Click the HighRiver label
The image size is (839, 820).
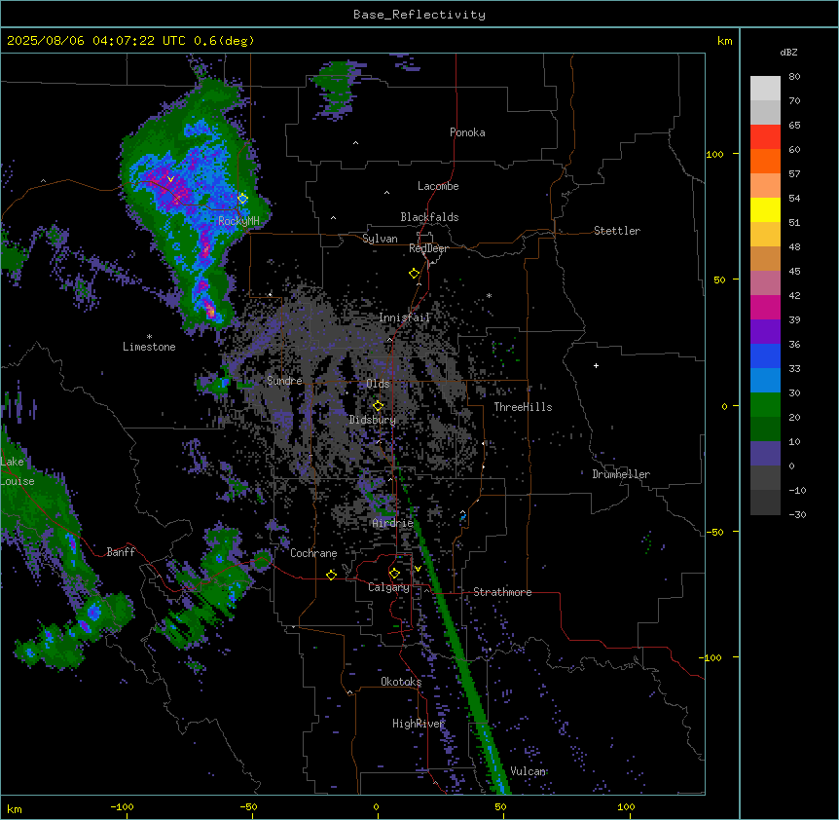[x=419, y=724]
